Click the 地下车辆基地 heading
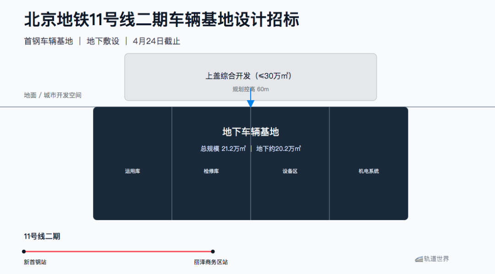The image size is (495, 274). [x=250, y=132]
